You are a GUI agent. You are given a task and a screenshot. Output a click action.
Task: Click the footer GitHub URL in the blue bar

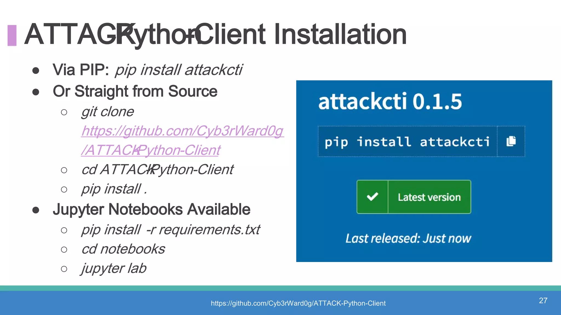(x=298, y=303)
